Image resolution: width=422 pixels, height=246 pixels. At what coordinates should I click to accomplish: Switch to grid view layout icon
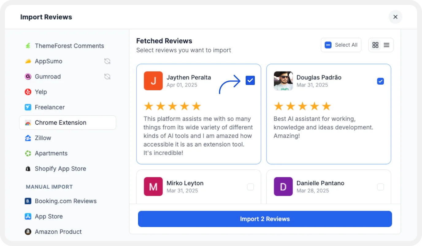pyautogui.click(x=375, y=45)
